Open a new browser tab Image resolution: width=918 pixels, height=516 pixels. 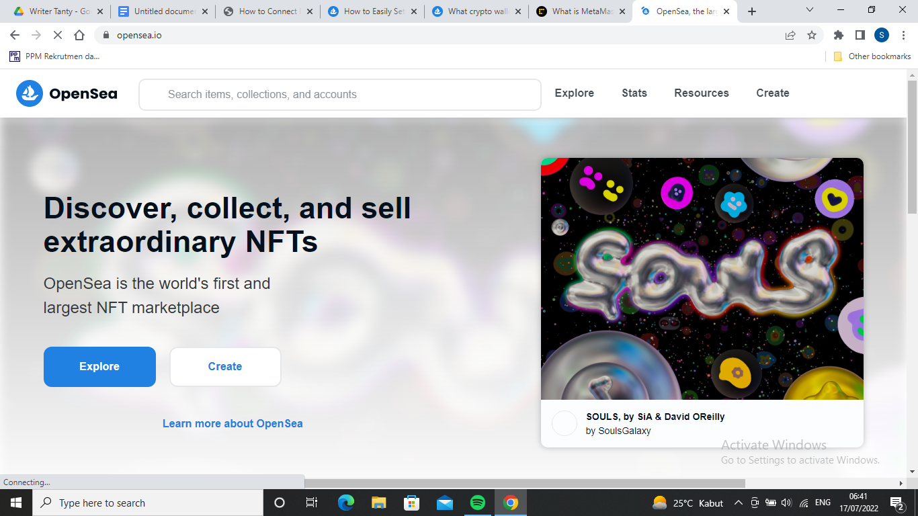click(752, 11)
